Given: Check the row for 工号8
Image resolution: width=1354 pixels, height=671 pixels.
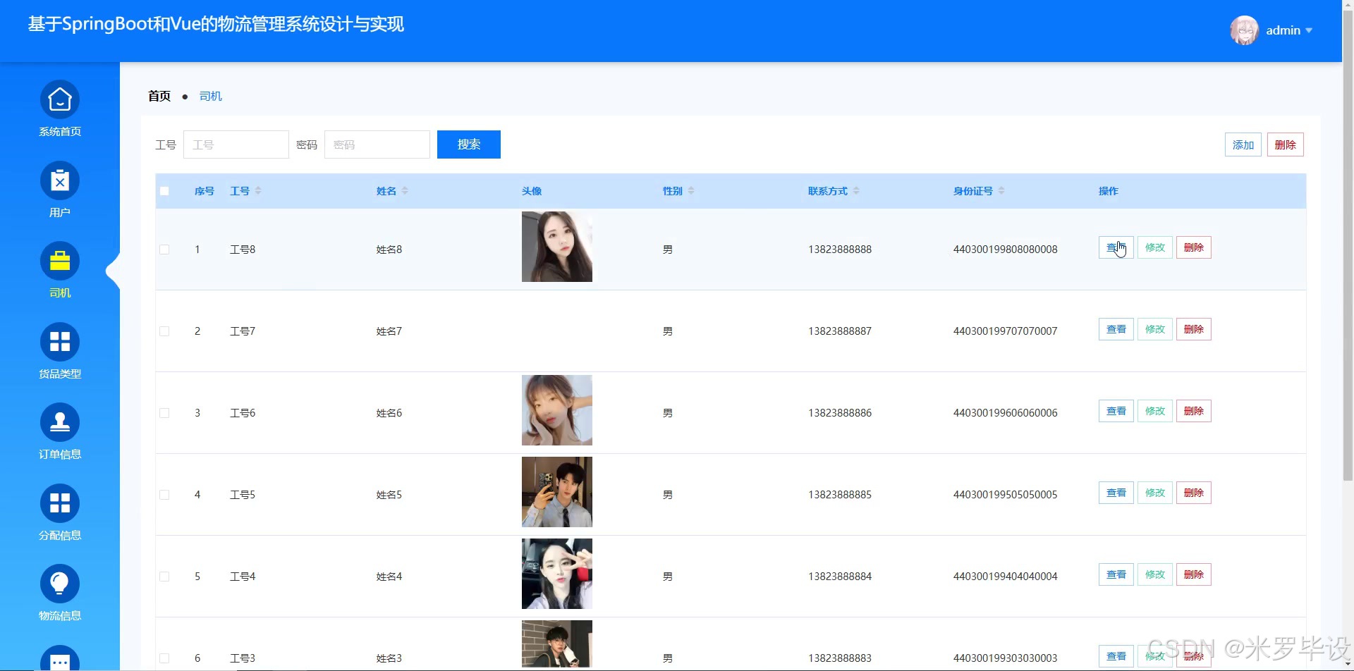Looking at the screenshot, I should coord(164,250).
